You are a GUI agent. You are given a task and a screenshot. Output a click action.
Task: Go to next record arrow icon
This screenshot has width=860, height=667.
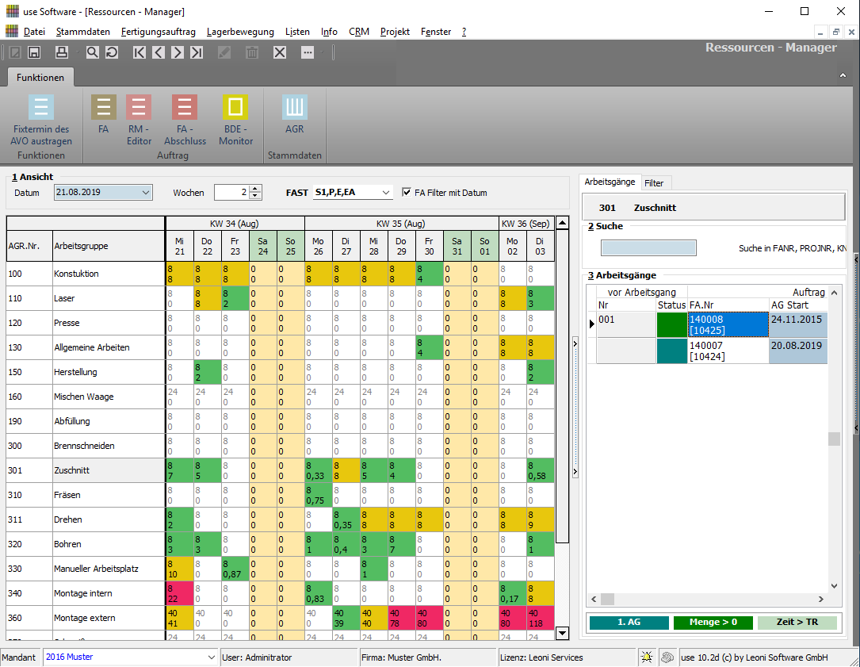pos(178,52)
